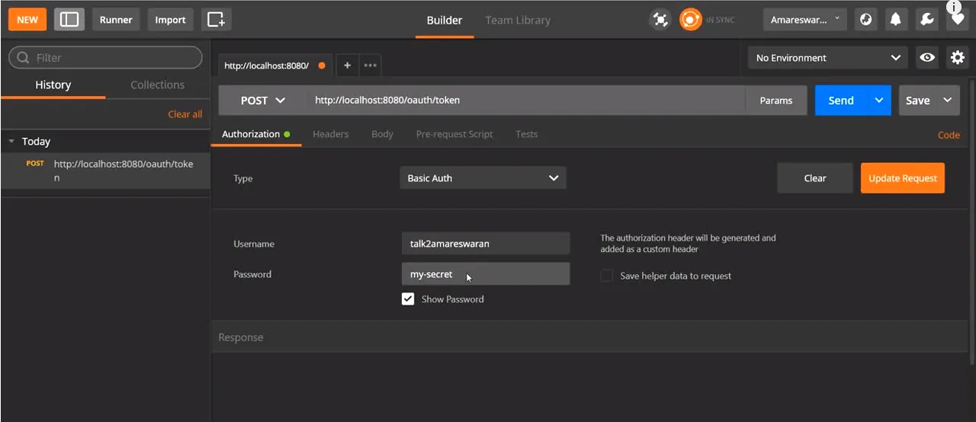Viewport: 976px width, 422px height.
Task: Click Clear all history link
Action: pyautogui.click(x=185, y=114)
